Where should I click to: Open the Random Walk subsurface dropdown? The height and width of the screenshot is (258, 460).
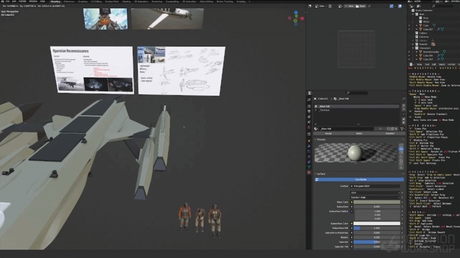[x=375, y=197]
